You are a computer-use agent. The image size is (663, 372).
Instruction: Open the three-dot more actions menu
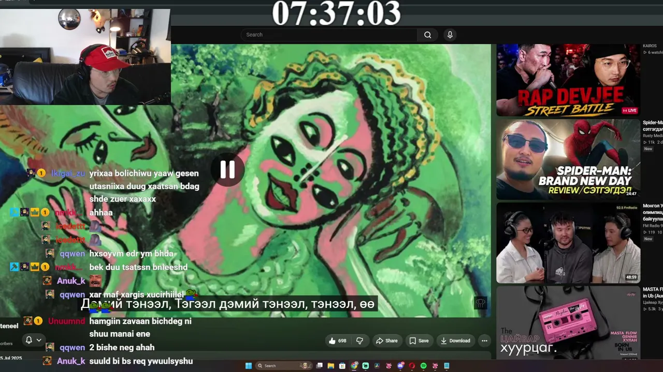point(484,340)
